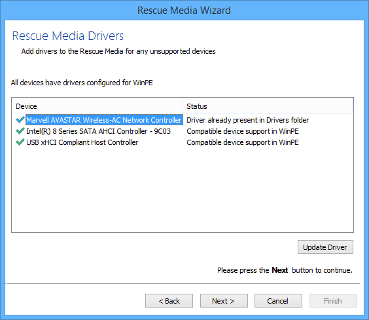Click the empty area of the device list
This screenshot has width=369, height=320.
point(183,190)
